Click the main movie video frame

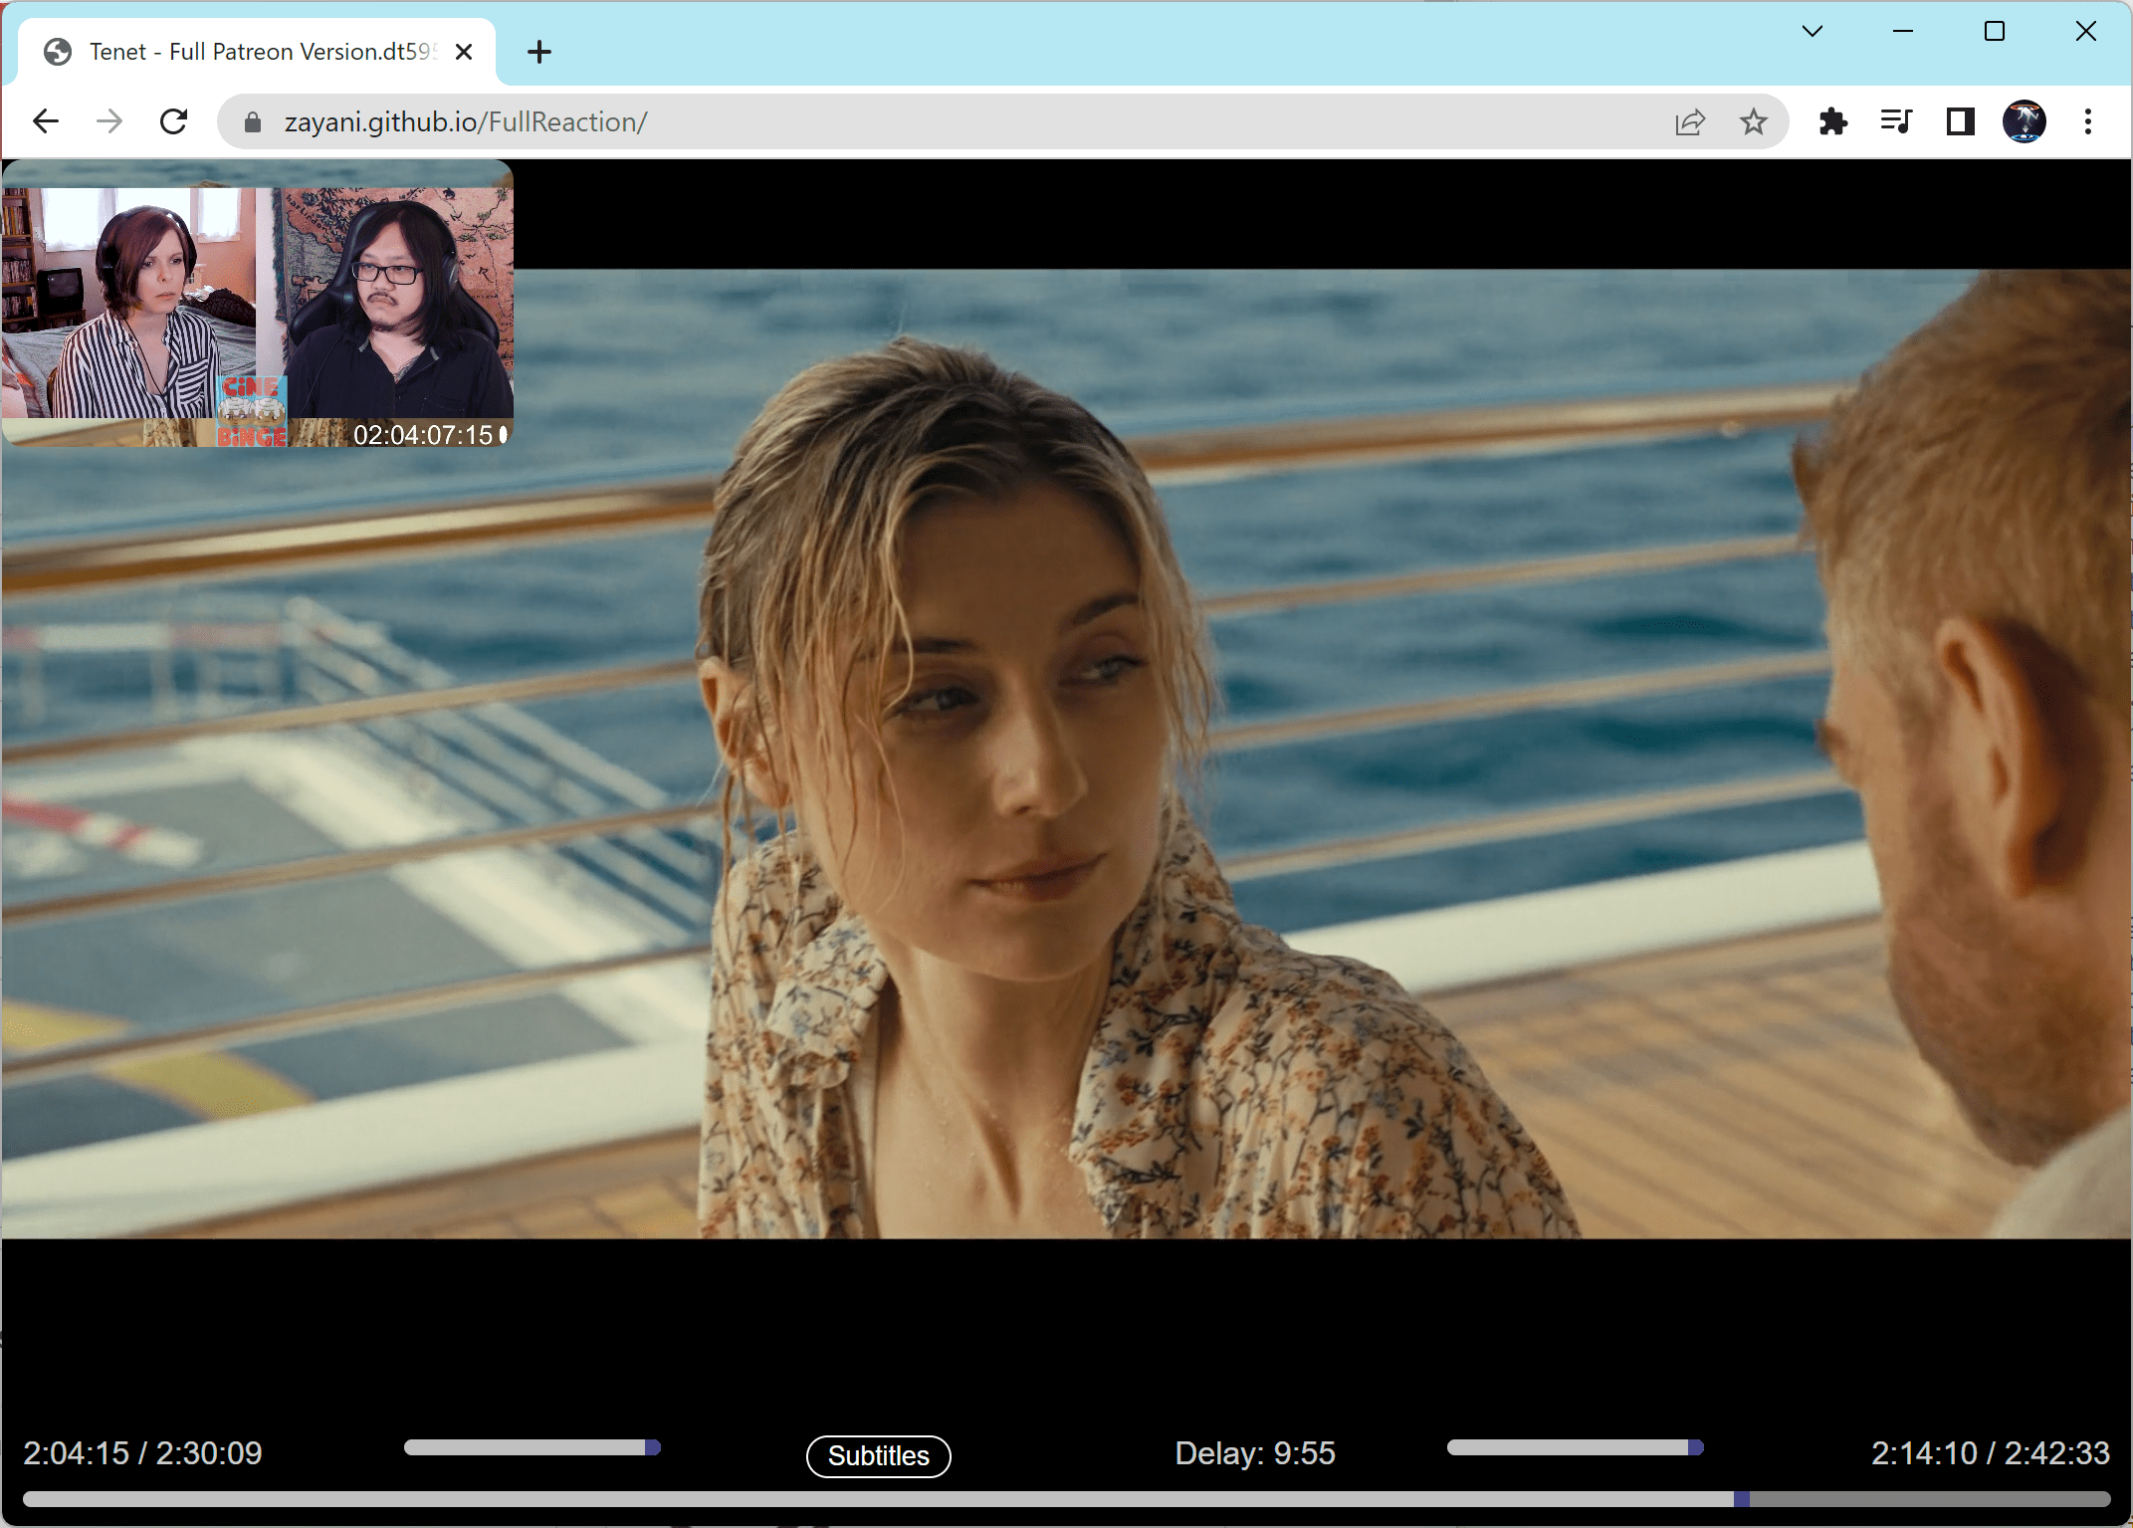pyautogui.click(x=1066, y=754)
